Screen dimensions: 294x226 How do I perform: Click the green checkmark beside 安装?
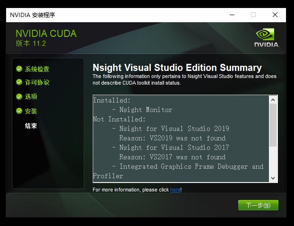19,111
